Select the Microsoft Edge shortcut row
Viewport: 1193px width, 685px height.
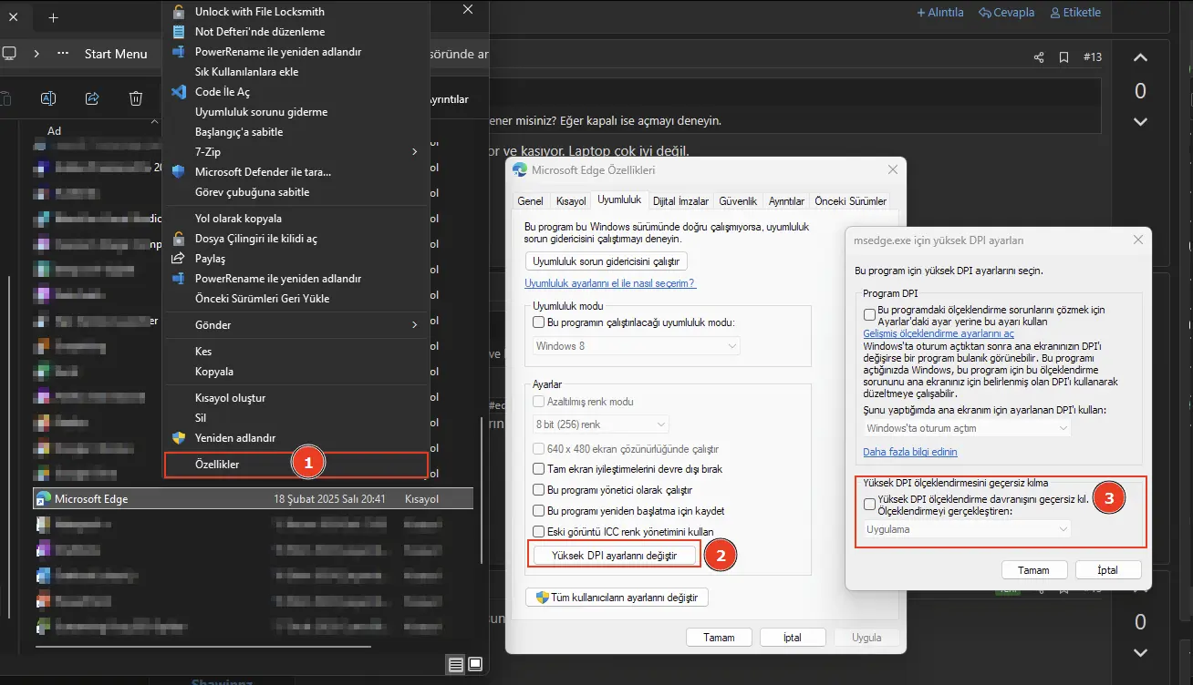(x=254, y=499)
